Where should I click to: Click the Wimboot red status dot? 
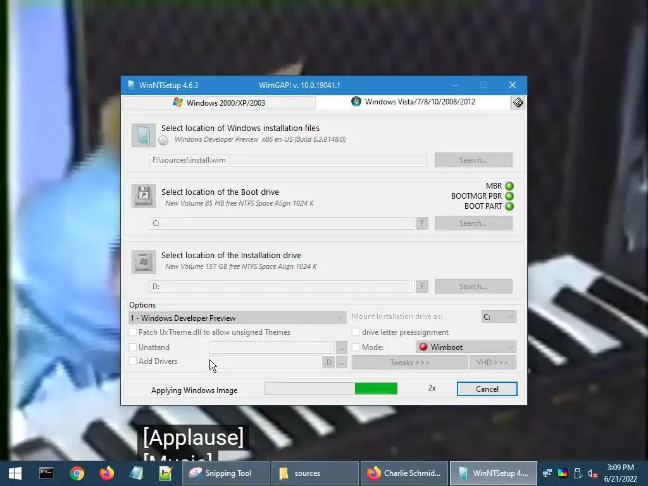(423, 347)
